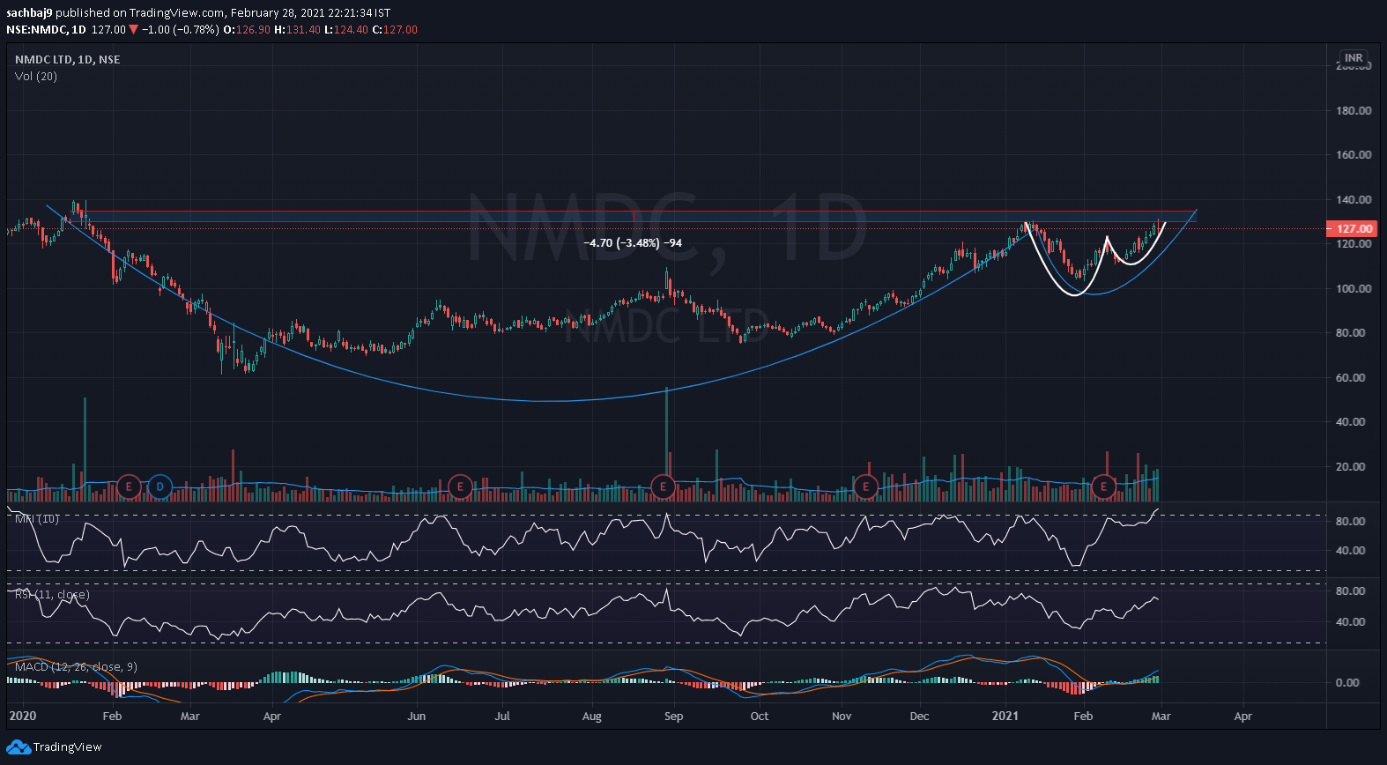This screenshot has height=765, width=1387.
Task: Click the 20.00 price axis label
Action: (1351, 466)
